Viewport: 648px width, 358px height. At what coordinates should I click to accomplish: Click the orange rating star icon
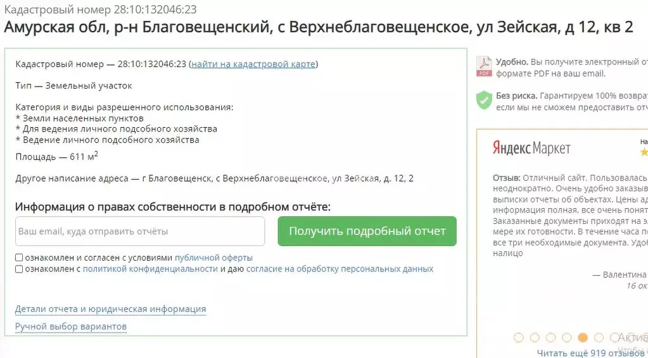pos(644,152)
